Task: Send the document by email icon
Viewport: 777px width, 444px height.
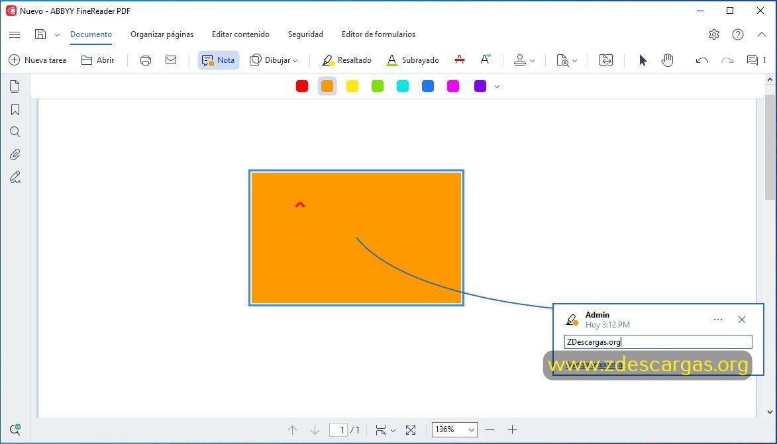Action: point(171,60)
